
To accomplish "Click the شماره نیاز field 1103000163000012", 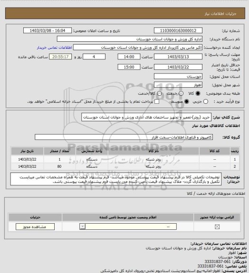I will (178, 31).
